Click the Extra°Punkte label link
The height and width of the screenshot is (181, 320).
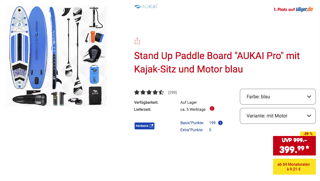(x=192, y=130)
